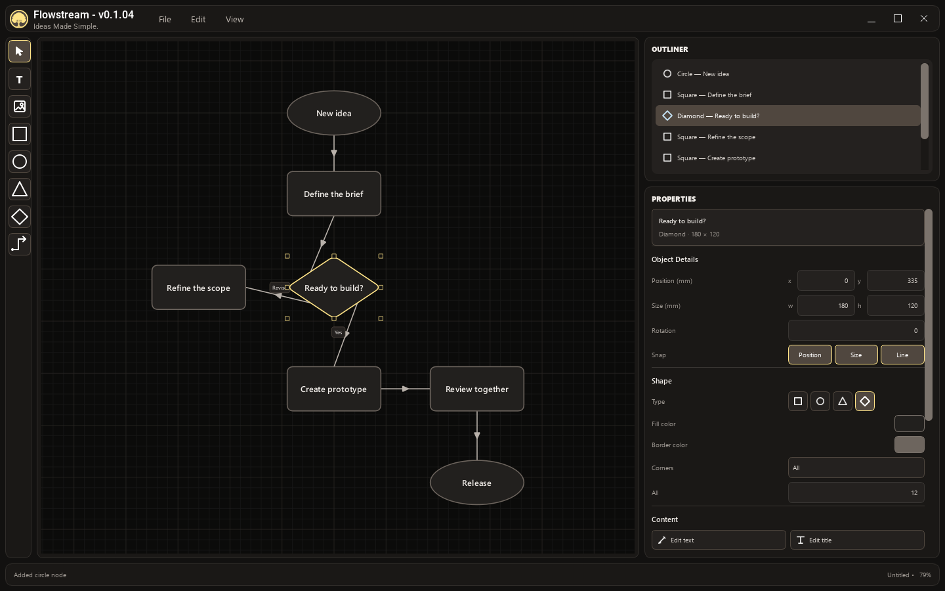Viewport: 945px width, 591px height.
Task: Click the 79% zoom level in status bar
Action: click(x=925, y=575)
